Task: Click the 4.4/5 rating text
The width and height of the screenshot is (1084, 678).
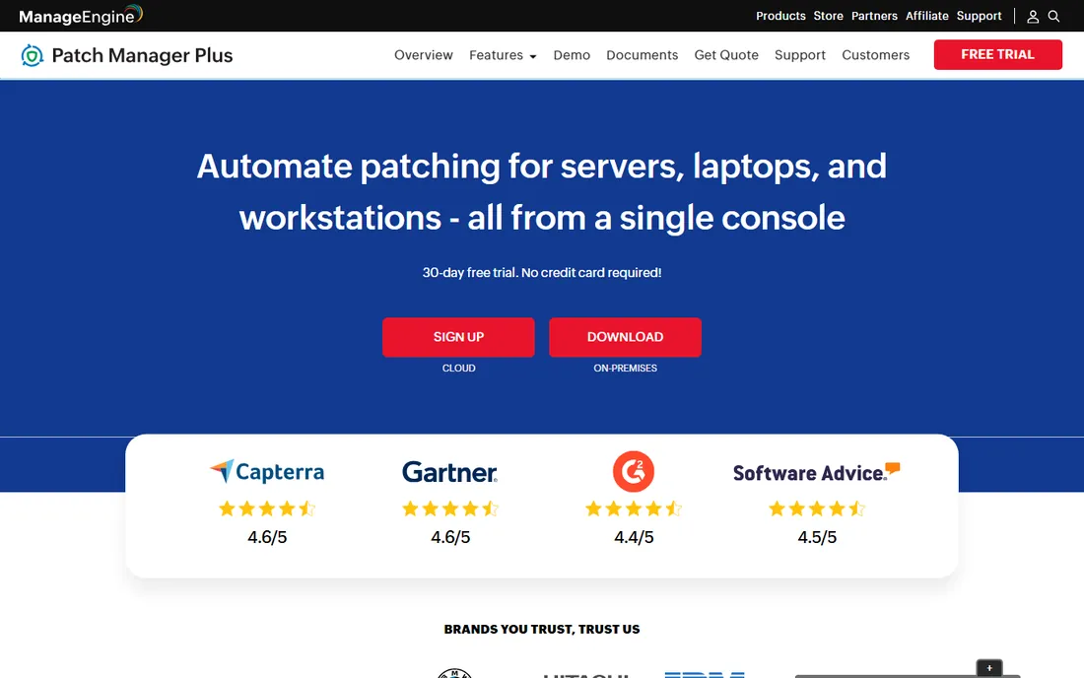Action: pyautogui.click(x=634, y=537)
